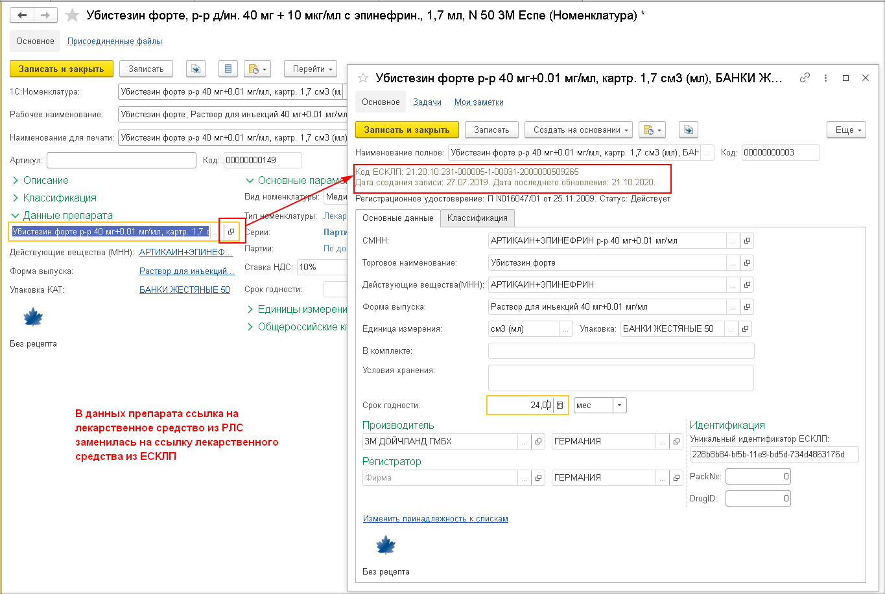Open reports dropdown icon in main toolbar
The height and width of the screenshot is (594, 885).
coord(257,69)
